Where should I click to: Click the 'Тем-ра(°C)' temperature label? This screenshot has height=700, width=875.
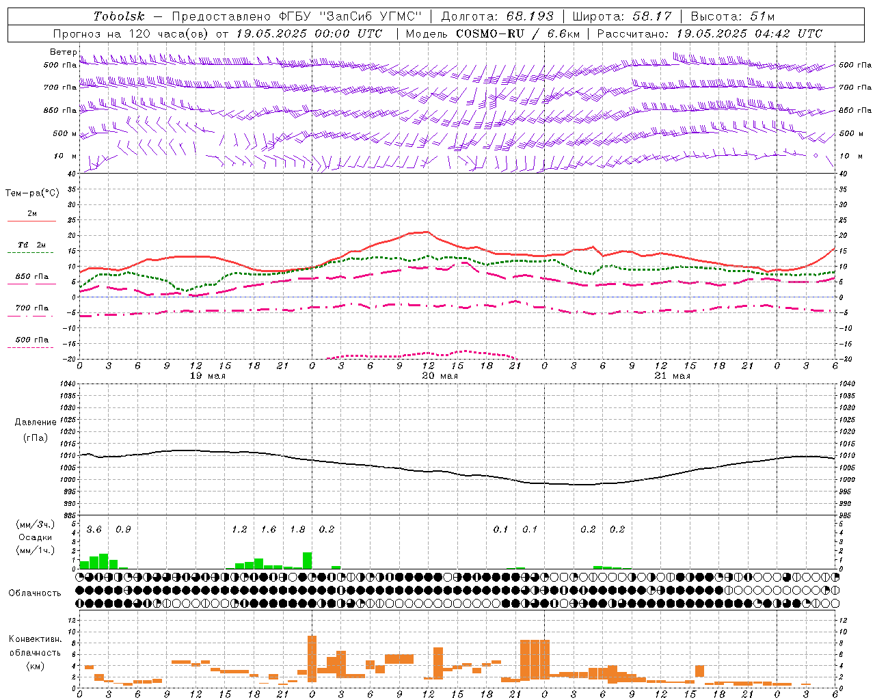(32, 193)
